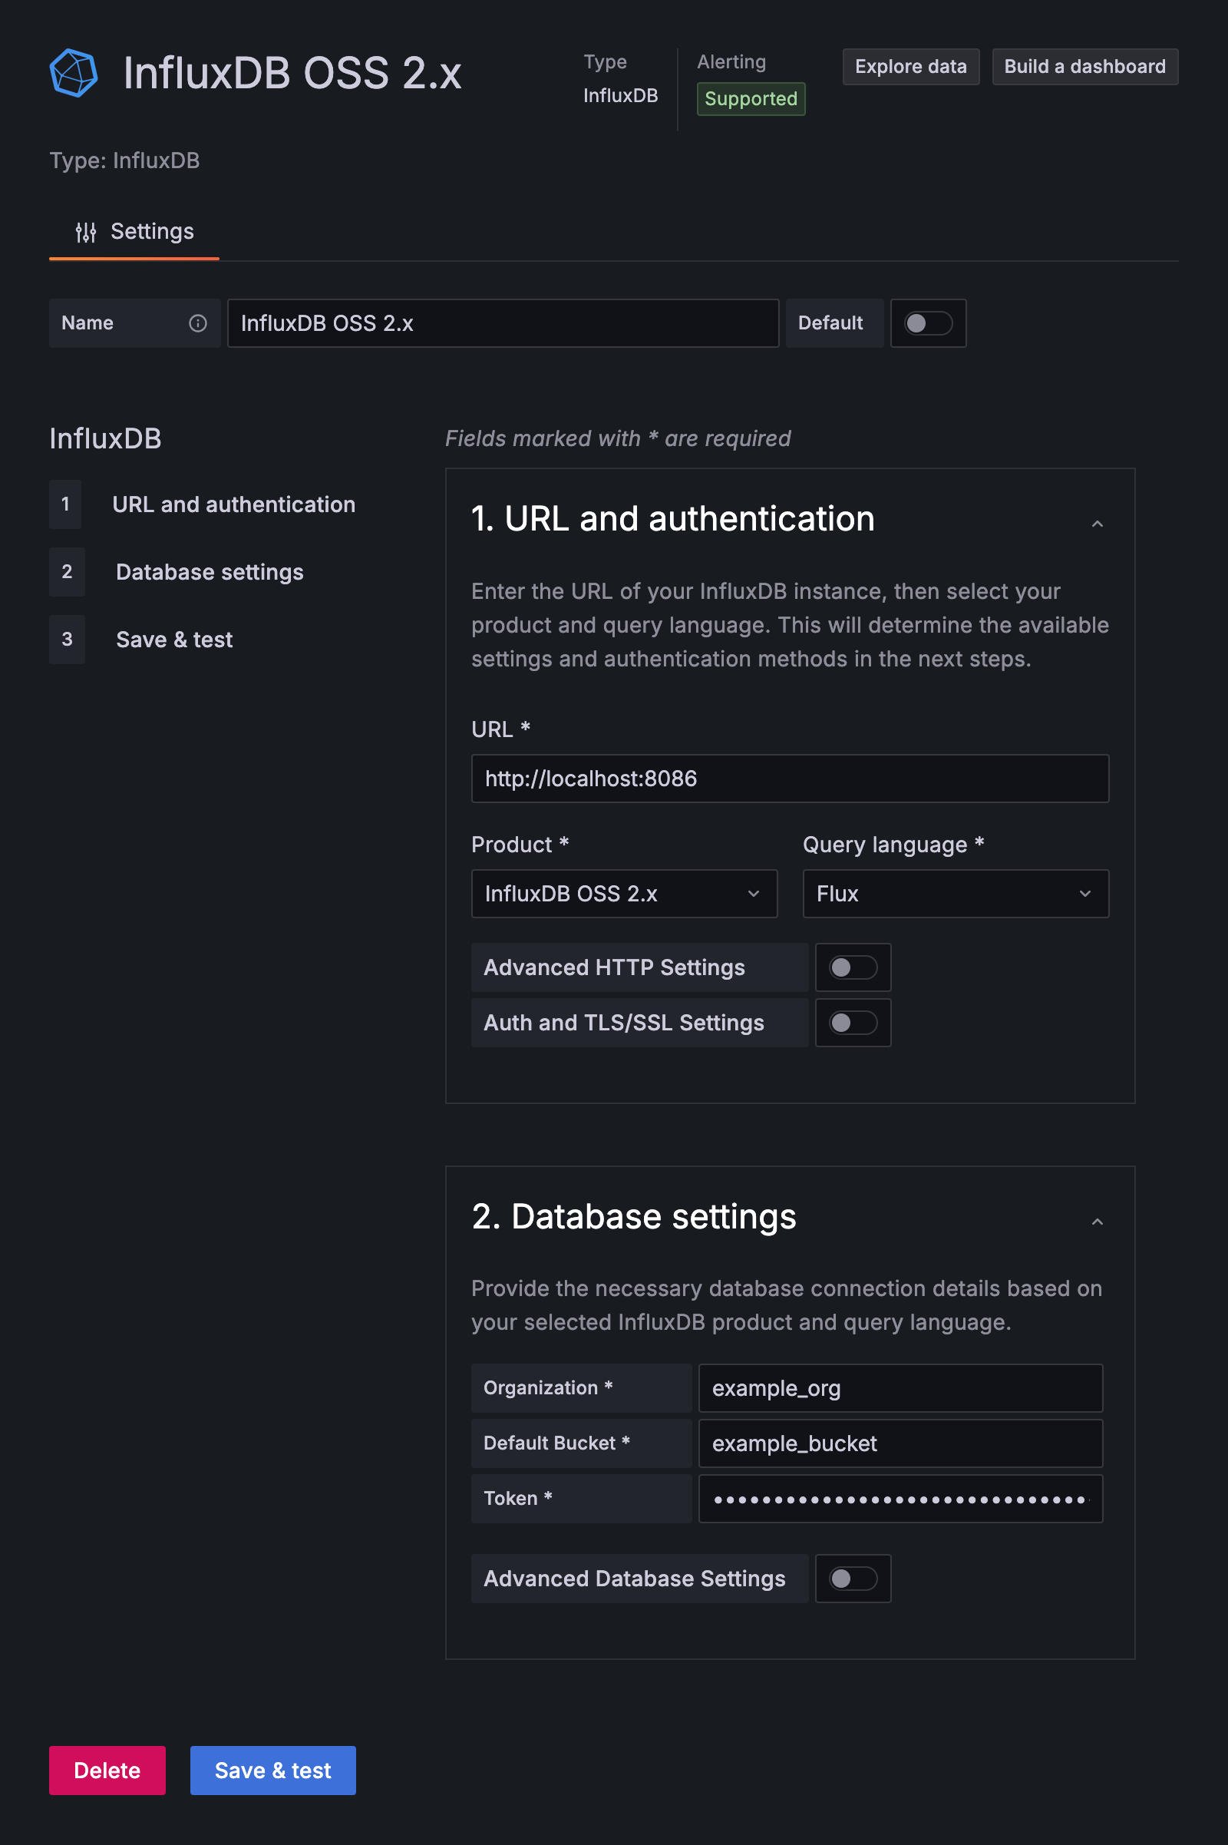The height and width of the screenshot is (1845, 1228).
Task: Select step 3 Save & test in sidebar
Action: [x=174, y=640]
